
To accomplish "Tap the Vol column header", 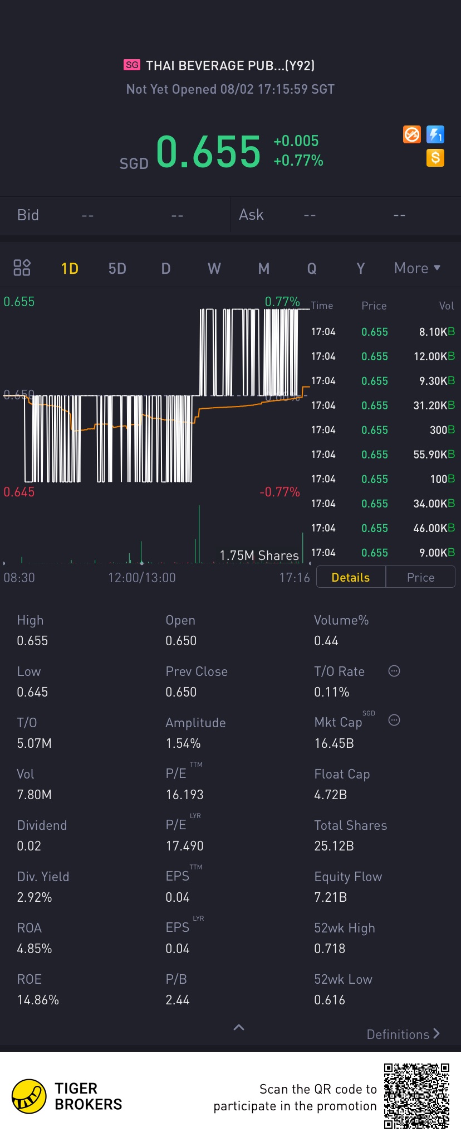I will coord(447,306).
